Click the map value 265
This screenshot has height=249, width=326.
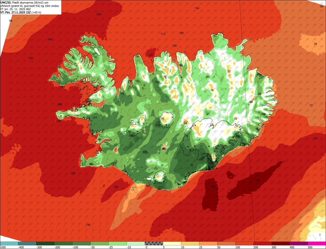pos(73,173)
